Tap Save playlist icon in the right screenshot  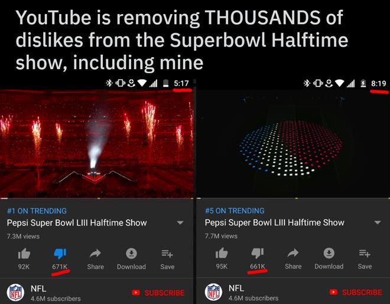[365, 253]
